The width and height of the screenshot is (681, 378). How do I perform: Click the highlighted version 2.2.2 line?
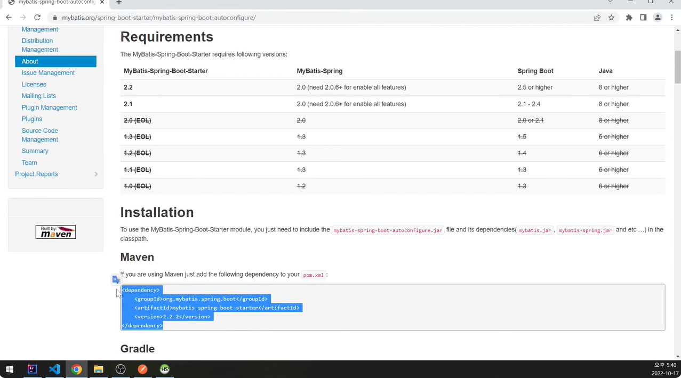click(x=173, y=317)
